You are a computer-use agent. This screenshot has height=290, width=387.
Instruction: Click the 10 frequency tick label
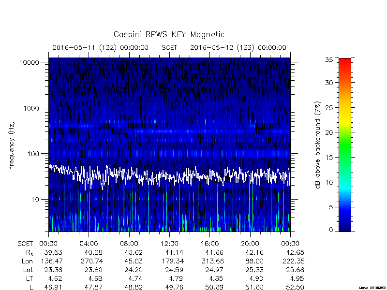point(35,200)
